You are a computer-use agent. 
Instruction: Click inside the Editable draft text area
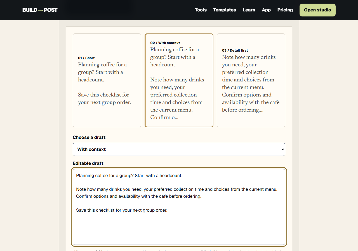pos(179,207)
